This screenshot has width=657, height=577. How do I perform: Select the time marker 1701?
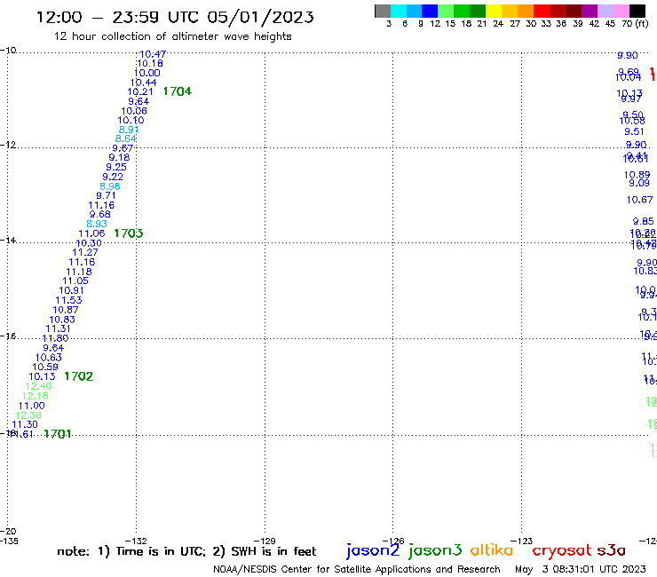pos(58,434)
